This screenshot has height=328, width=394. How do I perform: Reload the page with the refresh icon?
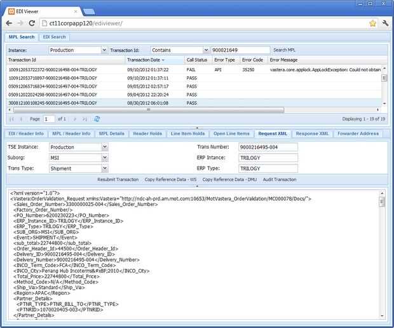[32, 23]
